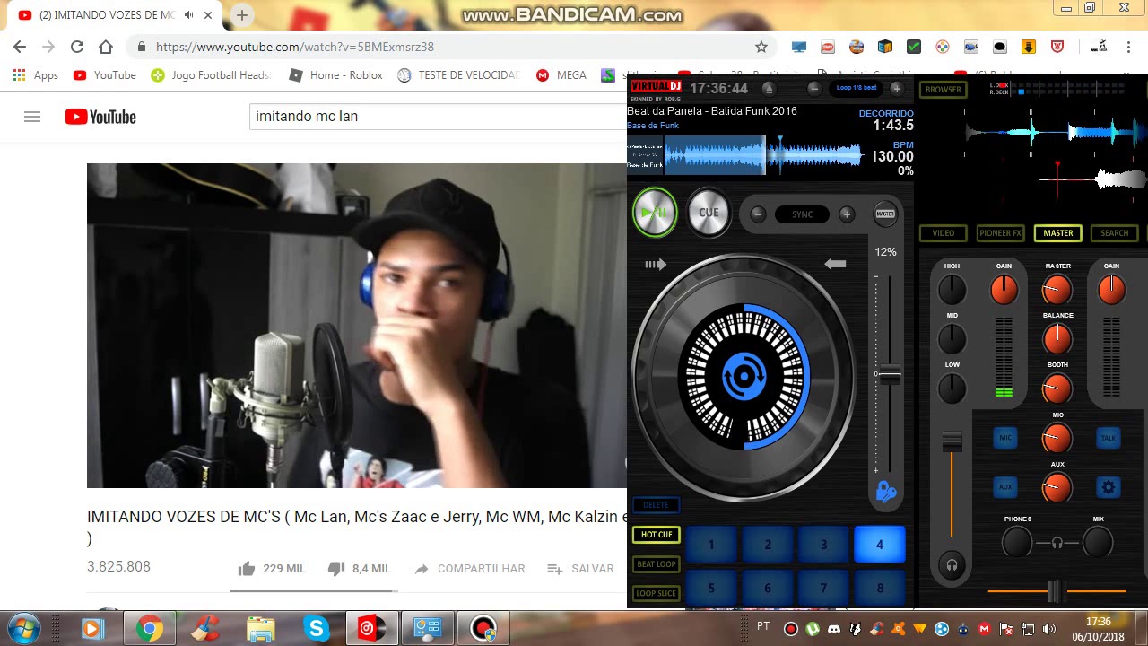Trigger hot cue pad 5
This screenshot has height=646, width=1148.
[x=711, y=588]
